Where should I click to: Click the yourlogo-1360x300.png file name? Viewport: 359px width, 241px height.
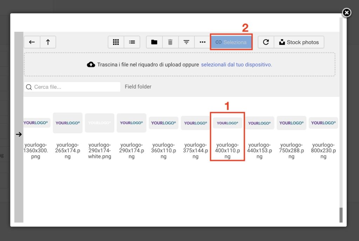click(x=36, y=151)
